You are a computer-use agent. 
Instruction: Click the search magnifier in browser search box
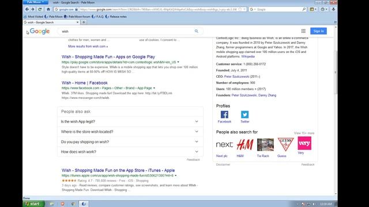pyautogui.click(x=304, y=9)
